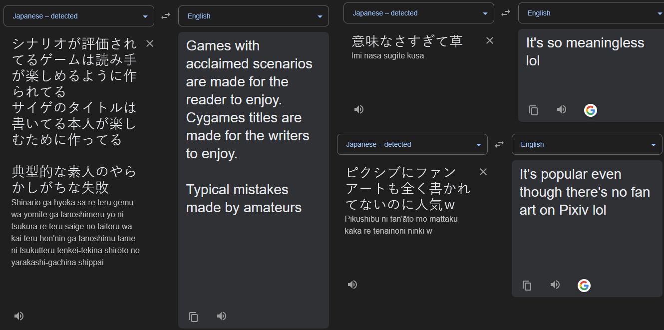Open 'Japanese – detected' dropdown in left panel

79,16
